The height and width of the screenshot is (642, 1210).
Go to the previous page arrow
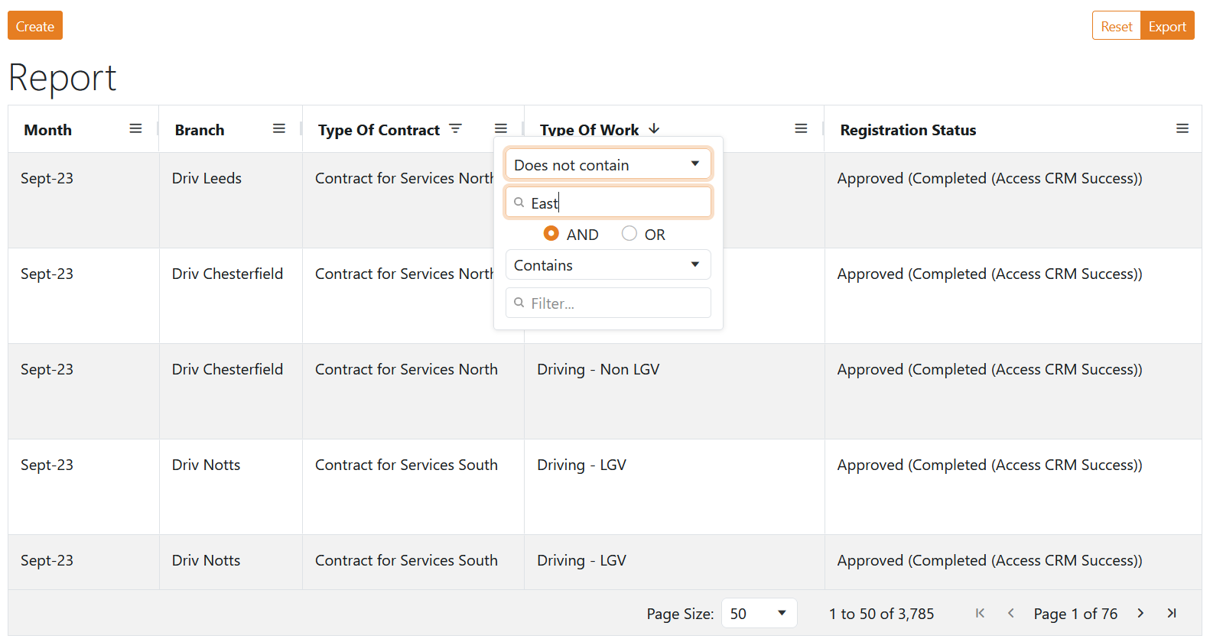[x=1010, y=614]
